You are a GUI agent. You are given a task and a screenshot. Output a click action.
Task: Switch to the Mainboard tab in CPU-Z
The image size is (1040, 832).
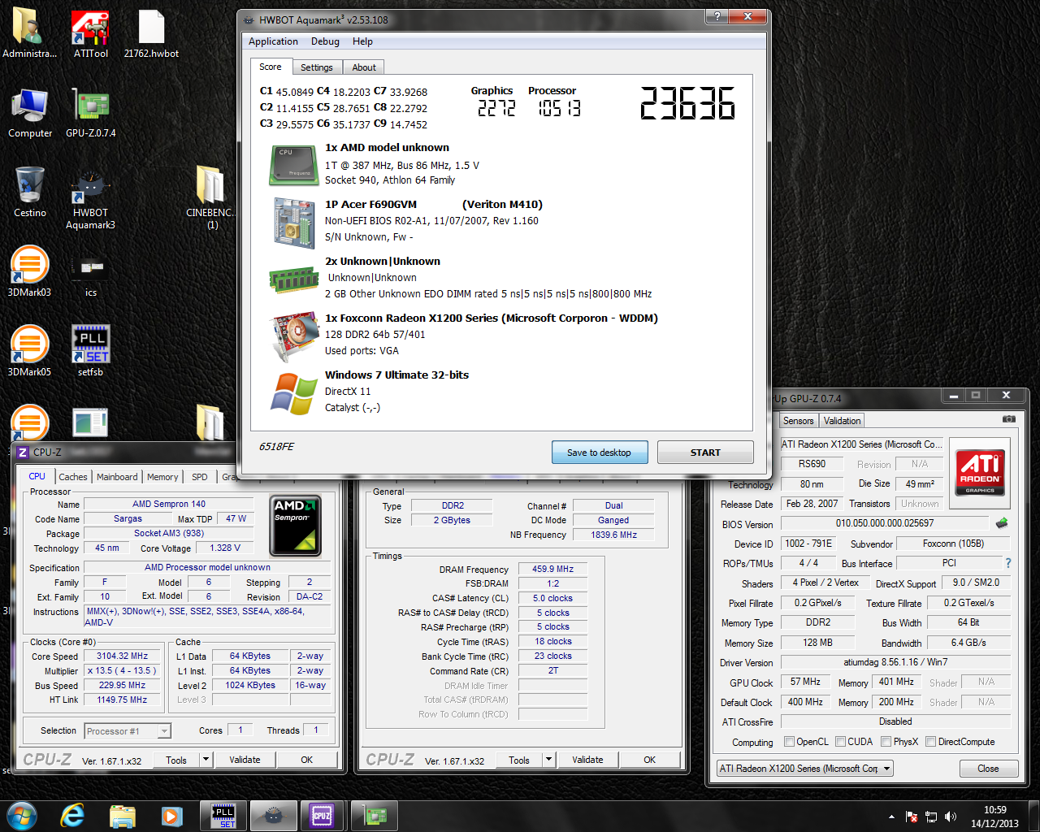117,477
